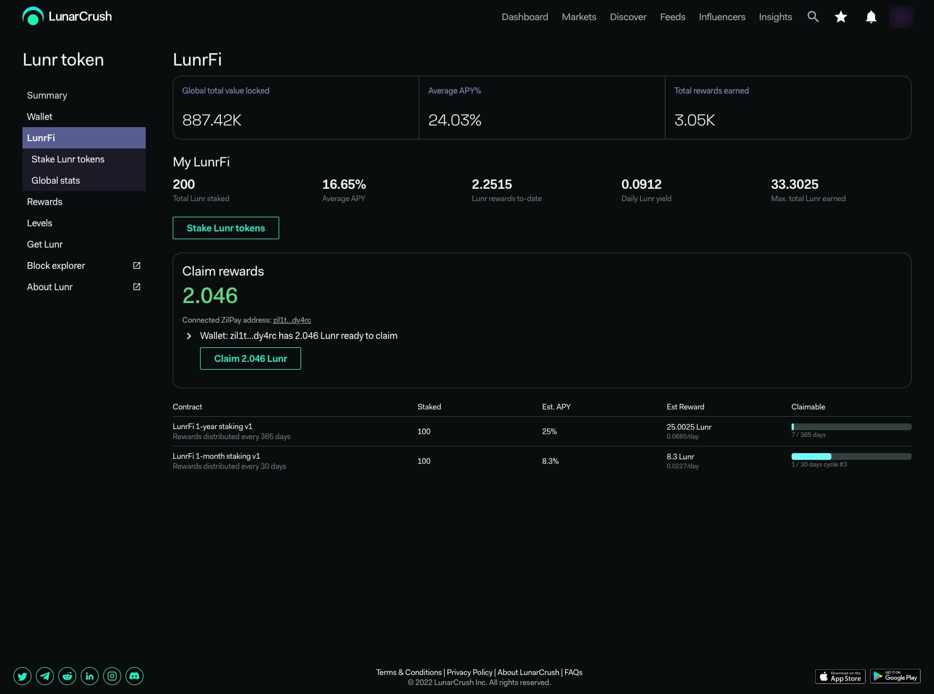Click Average APY% value 24.03%
Screen dimensions: 934x694
[455, 120]
